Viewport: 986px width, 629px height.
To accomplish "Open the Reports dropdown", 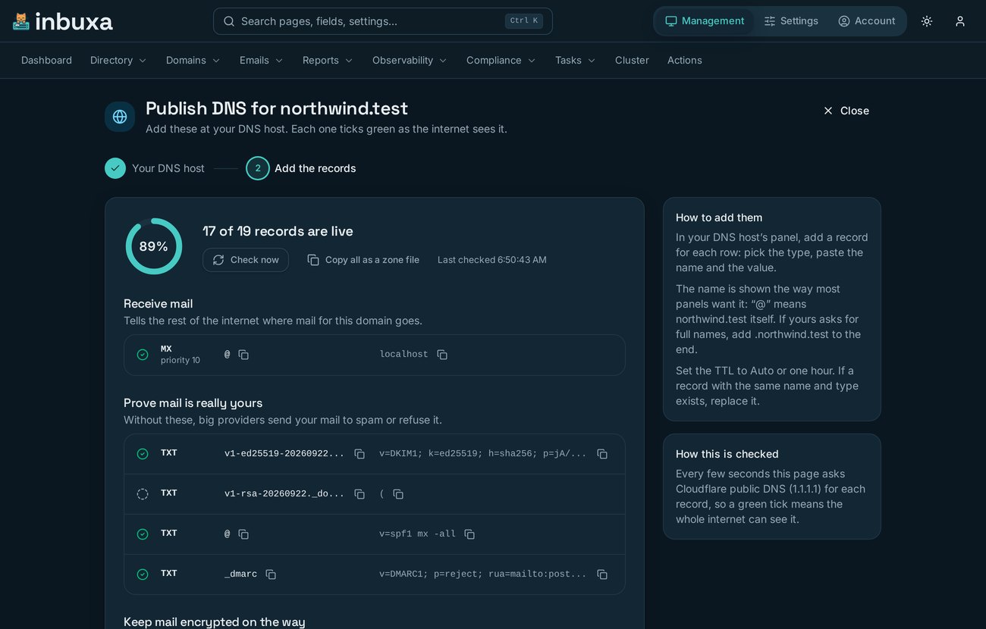I will click(328, 60).
